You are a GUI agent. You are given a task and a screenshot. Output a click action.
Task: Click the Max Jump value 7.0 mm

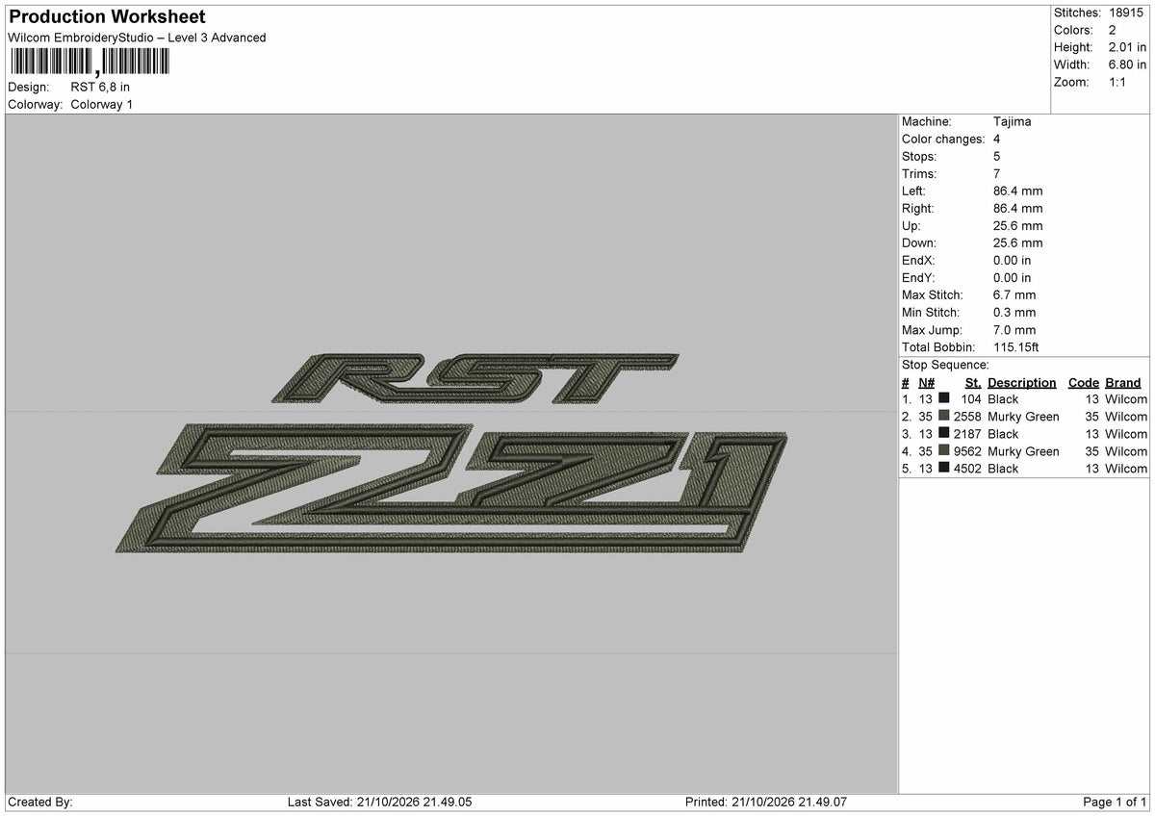[x=1014, y=329]
